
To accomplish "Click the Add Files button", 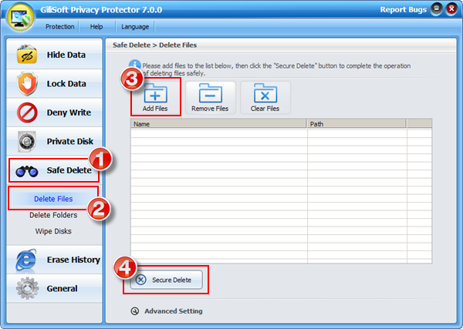I will (x=155, y=97).
